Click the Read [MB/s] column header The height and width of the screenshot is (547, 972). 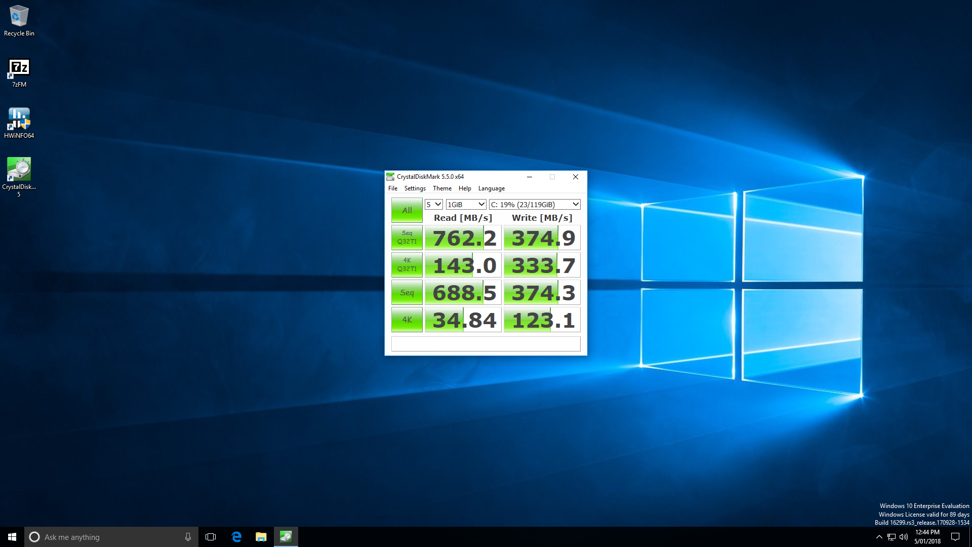point(463,218)
